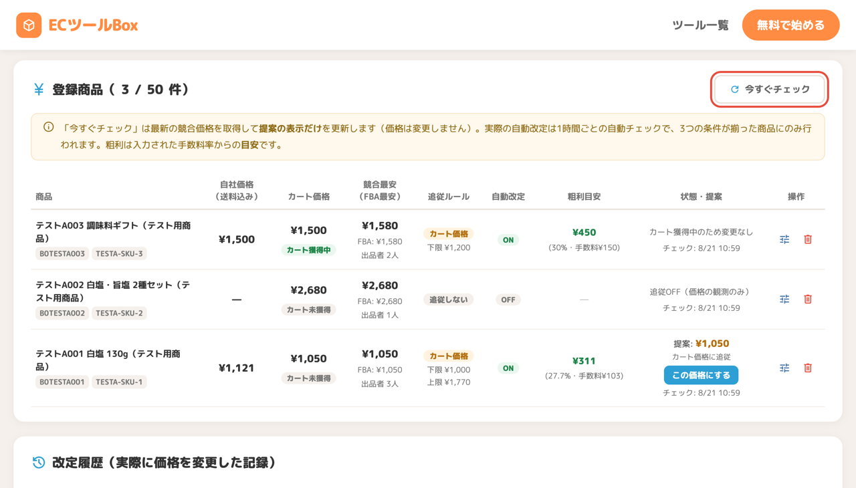Click the yen icon beside 登録商品 heading
Screen dimensions: 856x488
point(39,90)
